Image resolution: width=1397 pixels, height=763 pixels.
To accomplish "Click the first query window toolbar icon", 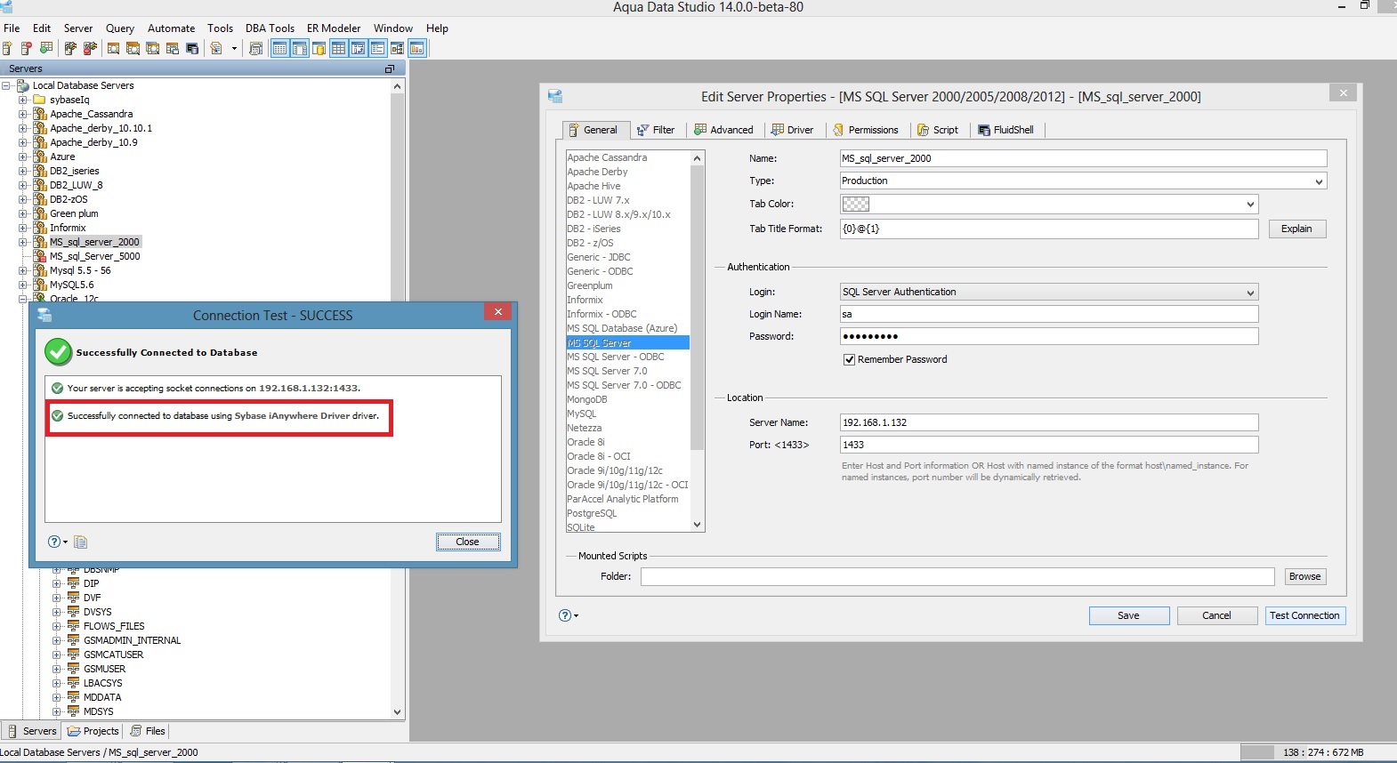I will [x=114, y=48].
